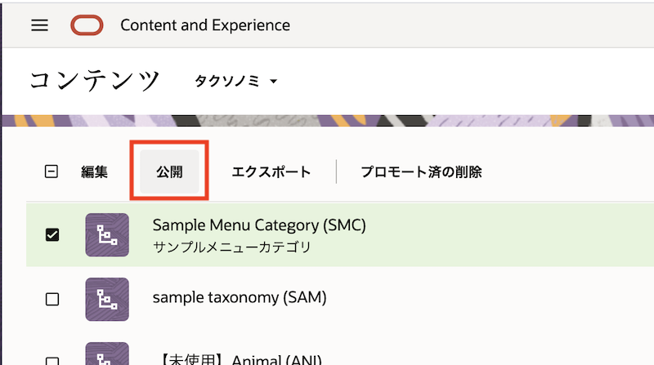Click the Animal (ANI) taxonomy icon

(x=107, y=354)
